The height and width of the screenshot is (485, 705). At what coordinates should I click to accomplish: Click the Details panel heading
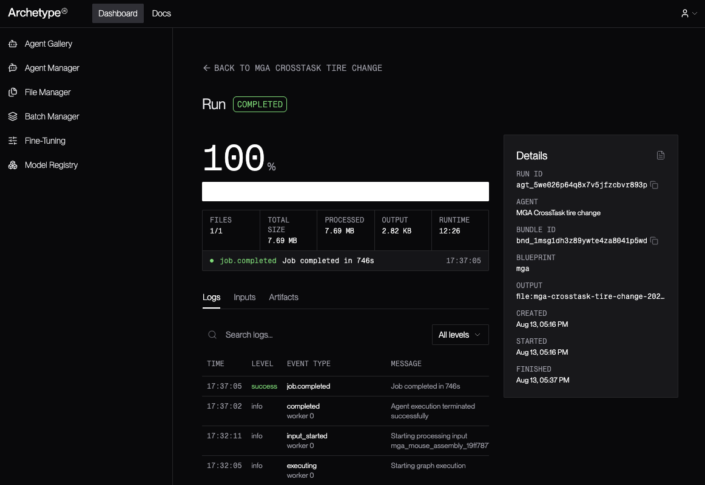(x=532, y=156)
